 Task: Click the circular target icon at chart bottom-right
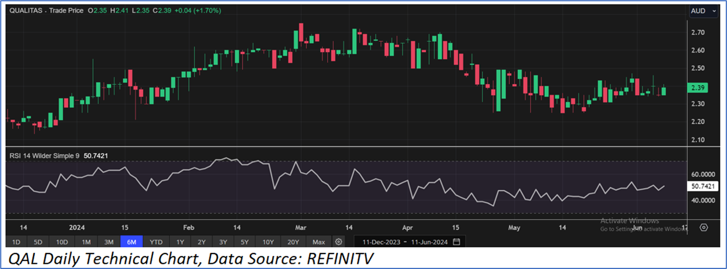coord(704,227)
